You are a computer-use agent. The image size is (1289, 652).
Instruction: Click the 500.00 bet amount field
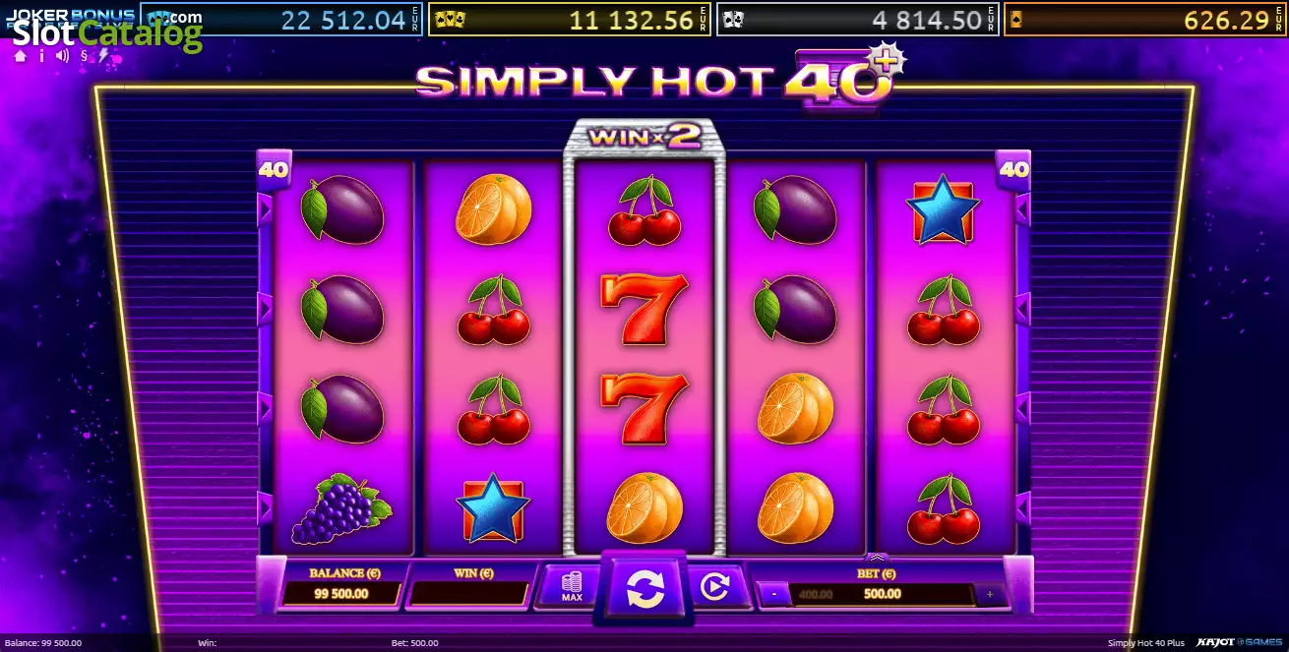(882, 594)
